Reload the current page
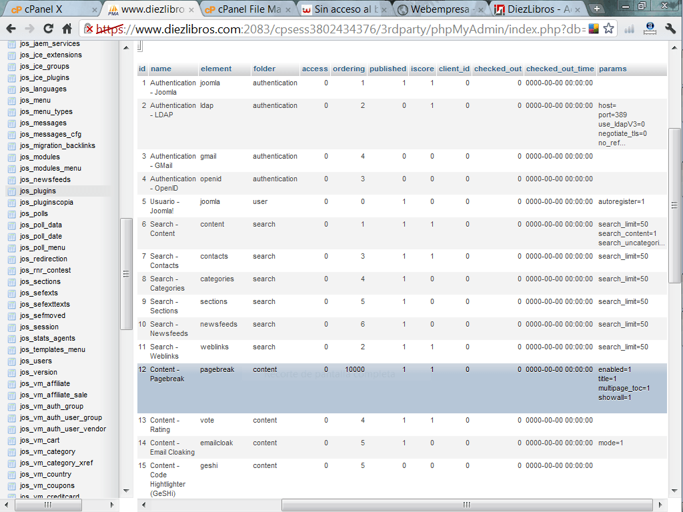The width and height of the screenshot is (683, 512). pos(48,29)
